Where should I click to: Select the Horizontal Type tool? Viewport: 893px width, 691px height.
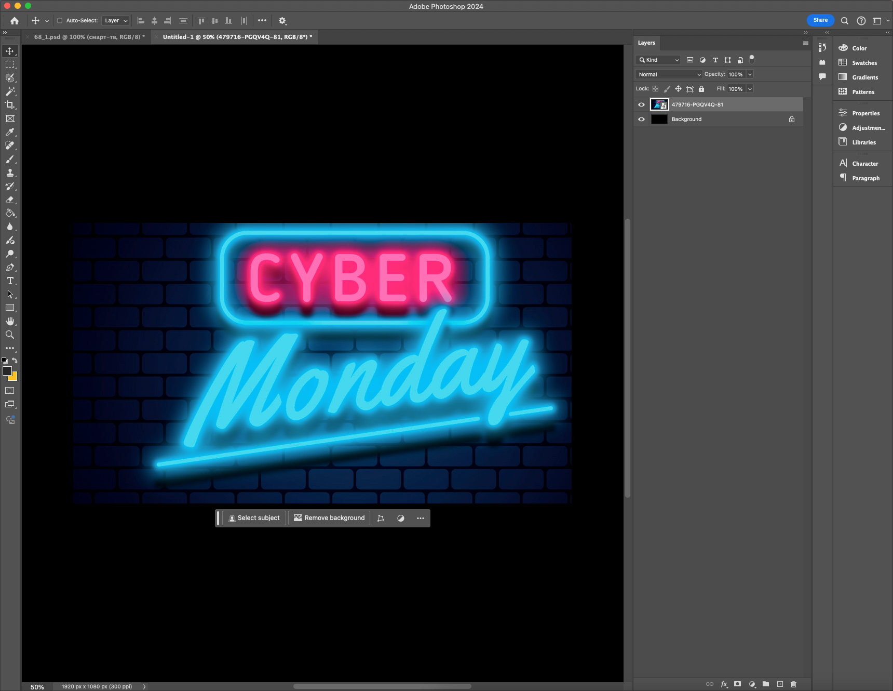pos(10,281)
